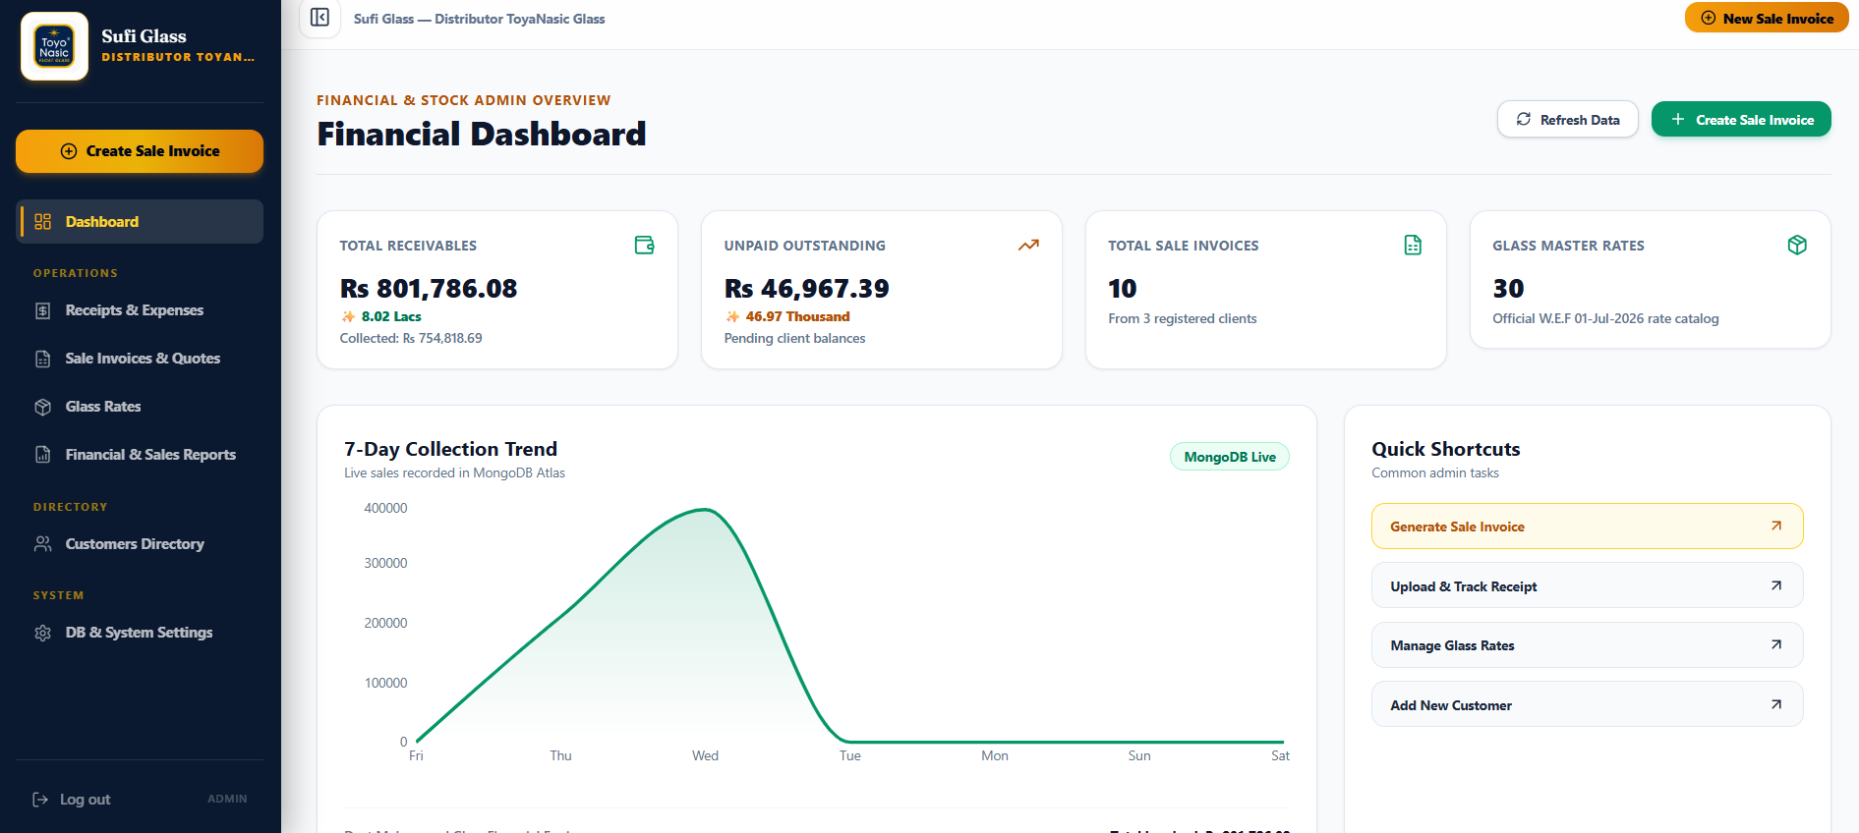This screenshot has width=1859, height=833.
Task: Go to Sale Invoices & Quotes
Action: point(140,359)
